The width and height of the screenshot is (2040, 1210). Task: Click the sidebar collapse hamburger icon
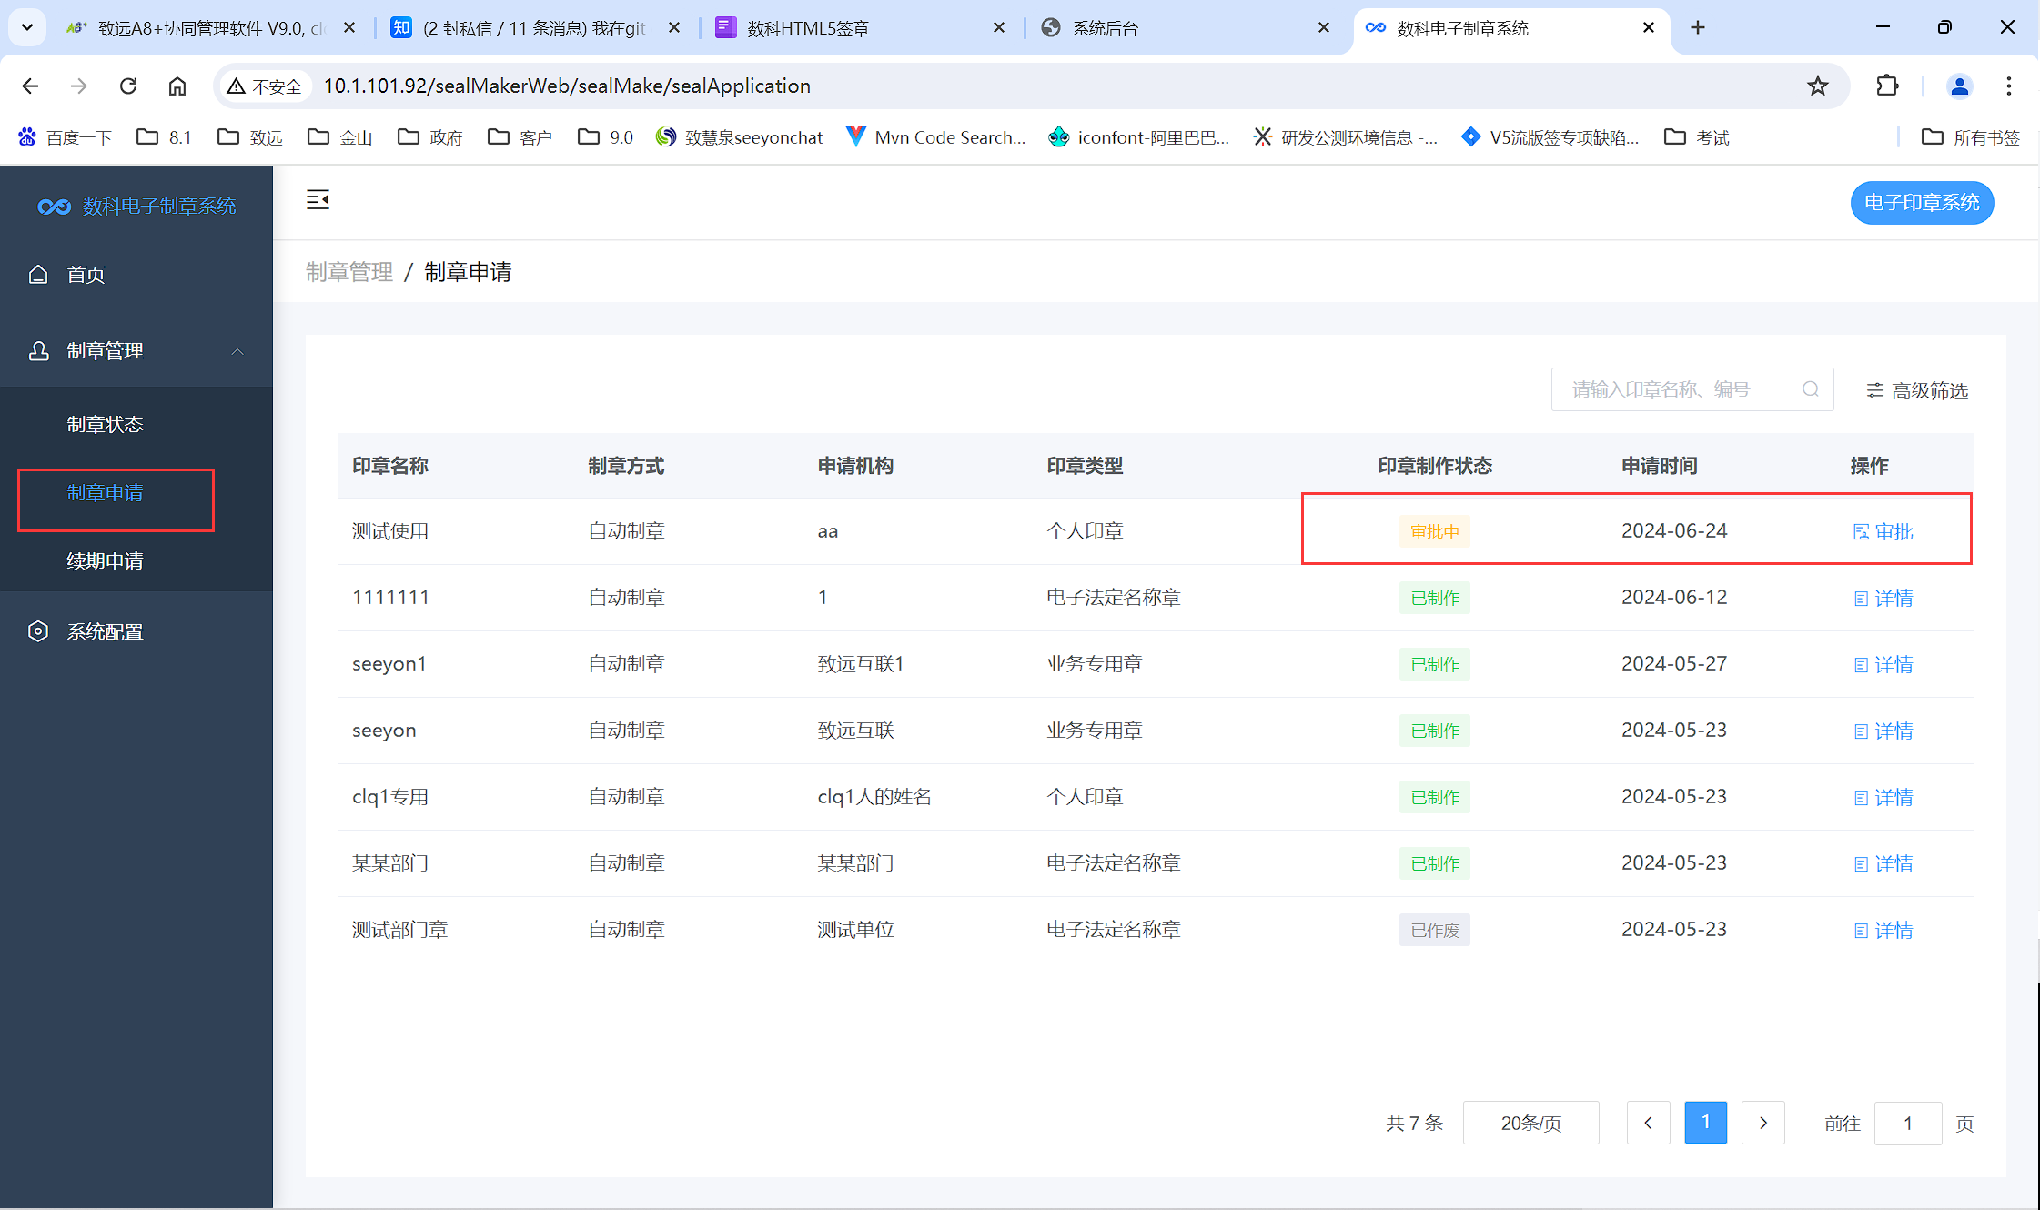[x=318, y=199]
